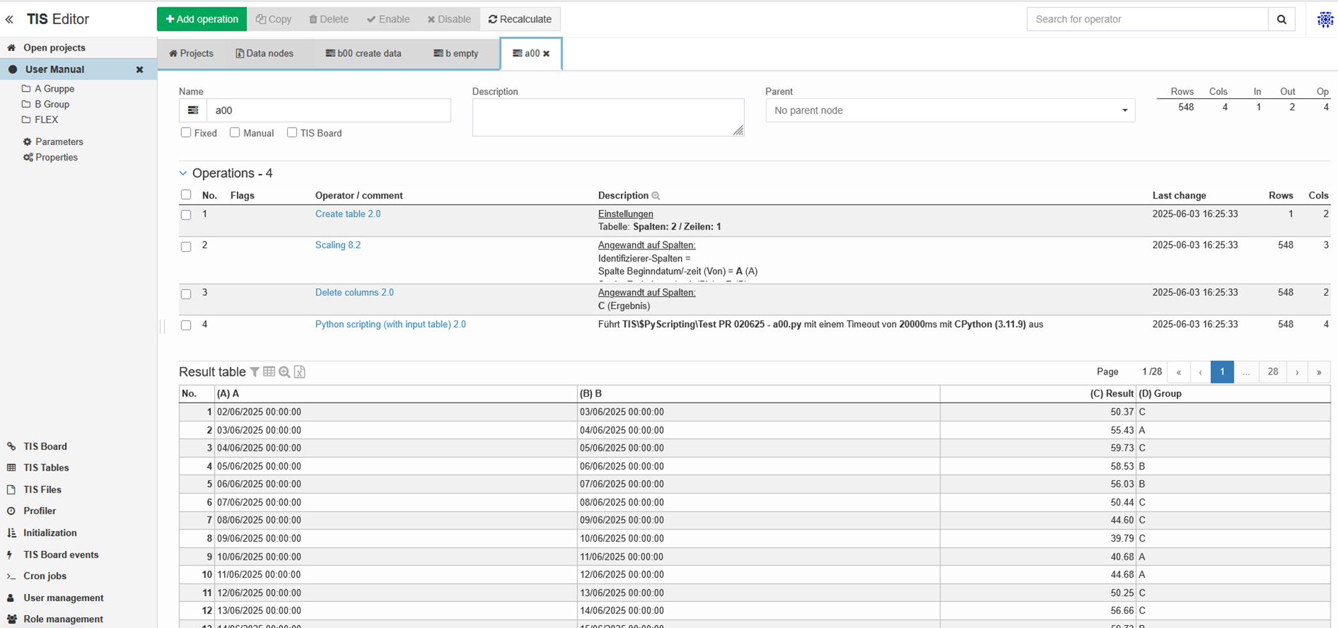Viewport: 1338px width, 628px height.
Task: Select checkbox for operation 4 Python scripting
Action: [x=186, y=325]
